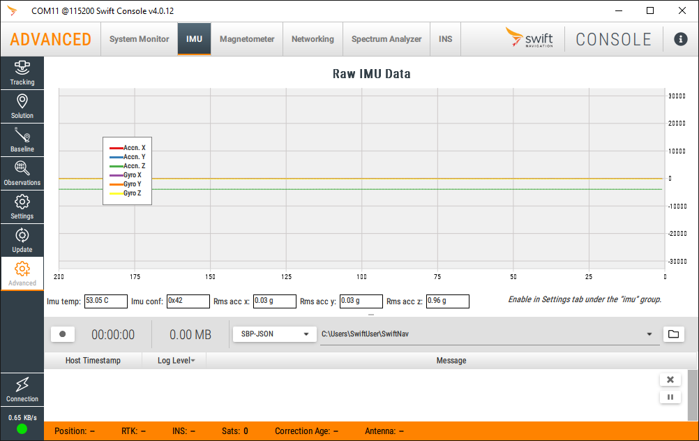Maximize the Swift Console window
This screenshot has width=699, height=441.
[x=650, y=10]
